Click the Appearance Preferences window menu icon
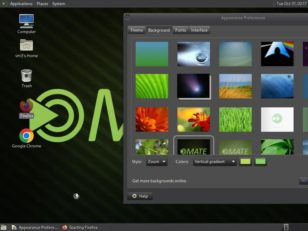Image resolution: width=308 pixels, height=231 pixels. 128,17
